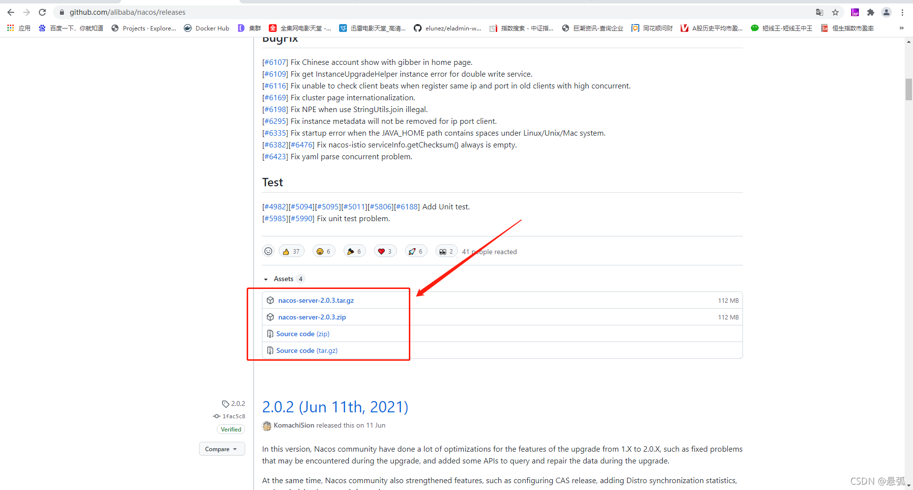Download nacos-server-2.0.3.tar.gz

316,300
